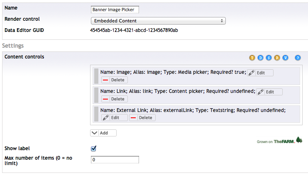Edit the External Link textstring control
Viewport: 308px width, 175px height.
click(114, 118)
